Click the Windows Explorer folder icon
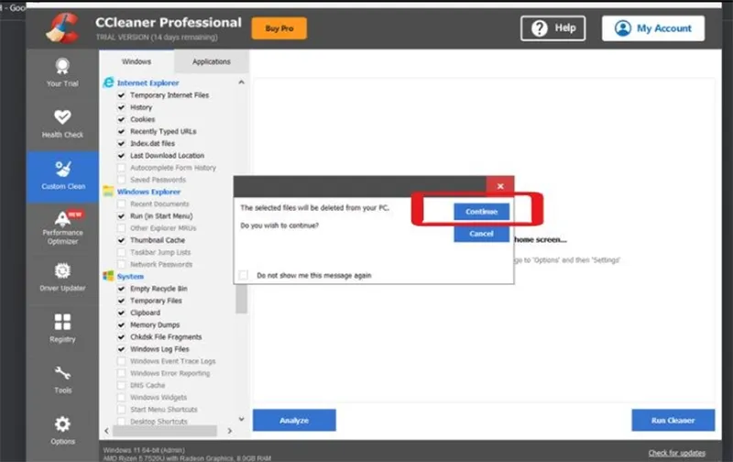 pos(108,192)
